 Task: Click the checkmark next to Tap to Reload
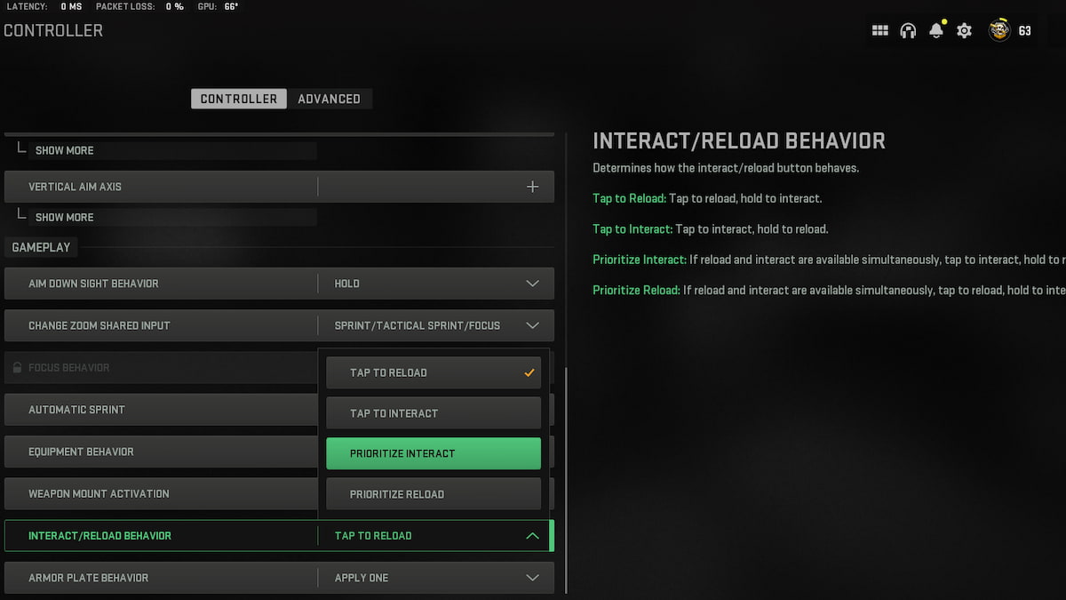(x=530, y=372)
